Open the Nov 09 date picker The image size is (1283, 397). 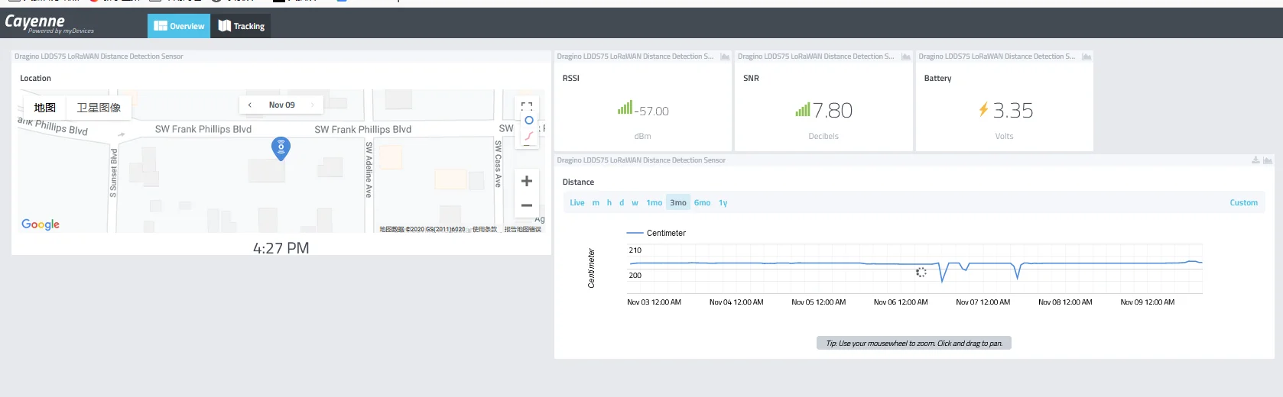(x=281, y=105)
